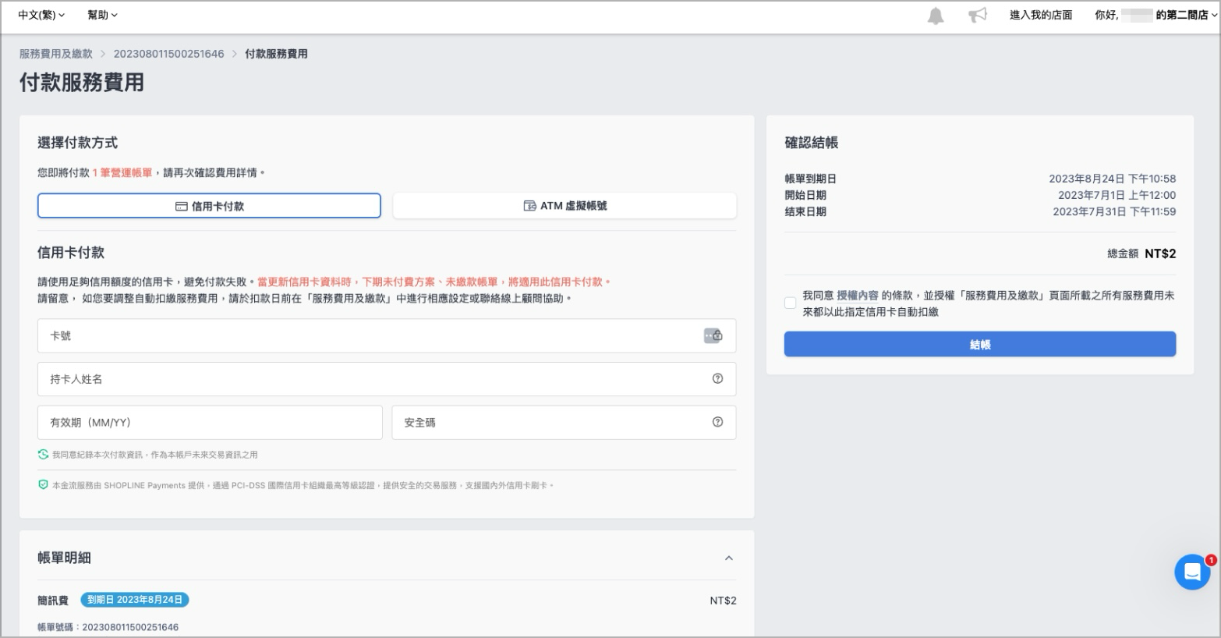Click the blue 結帳 button
This screenshot has width=1221, height=638.
coord(980,344)
